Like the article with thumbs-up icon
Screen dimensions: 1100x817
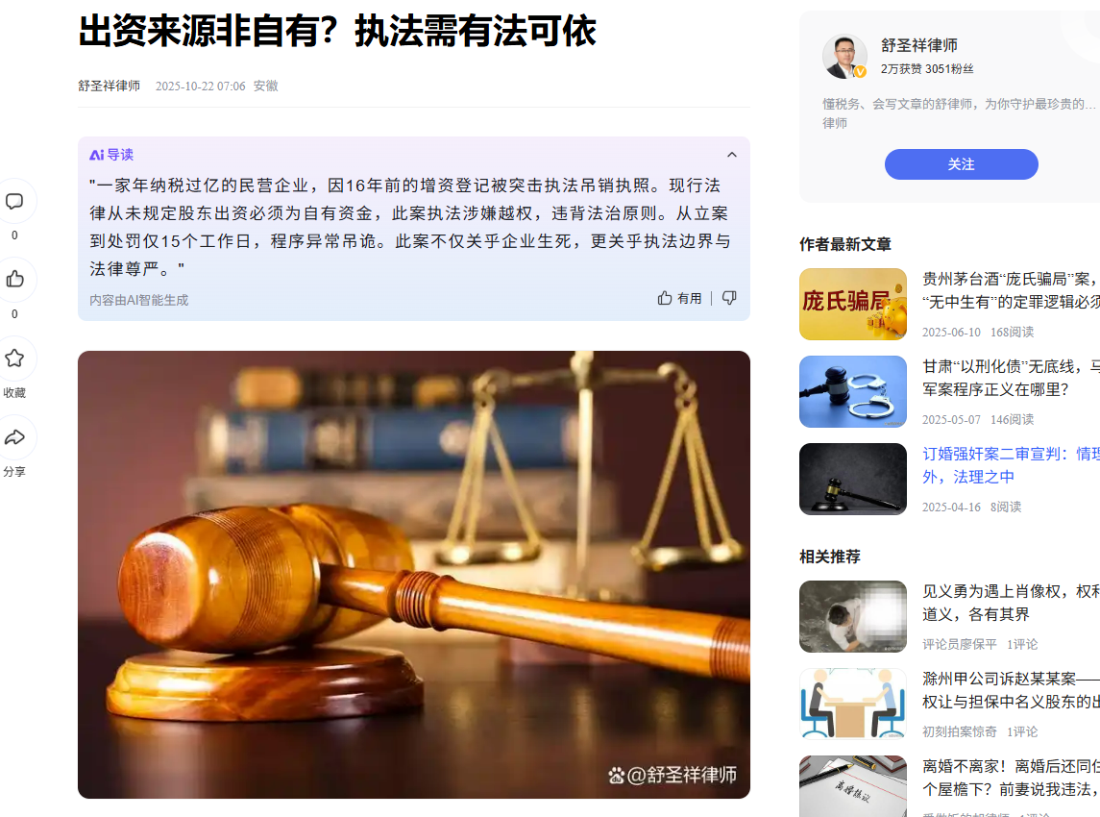click(14, 280)
